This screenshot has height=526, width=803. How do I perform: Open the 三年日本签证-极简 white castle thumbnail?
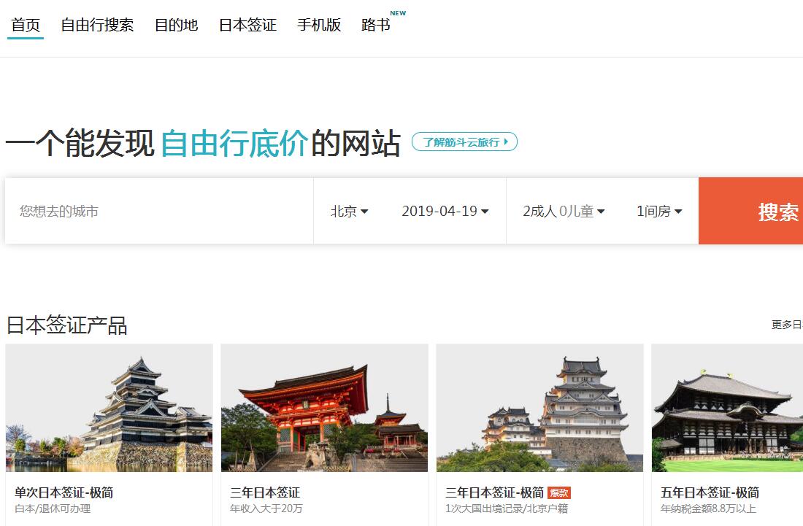(539, 408)
